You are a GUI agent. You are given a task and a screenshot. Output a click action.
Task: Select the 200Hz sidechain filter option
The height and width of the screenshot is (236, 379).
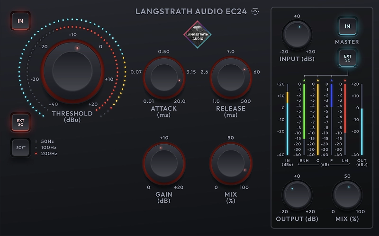click(x=46, y=154)
